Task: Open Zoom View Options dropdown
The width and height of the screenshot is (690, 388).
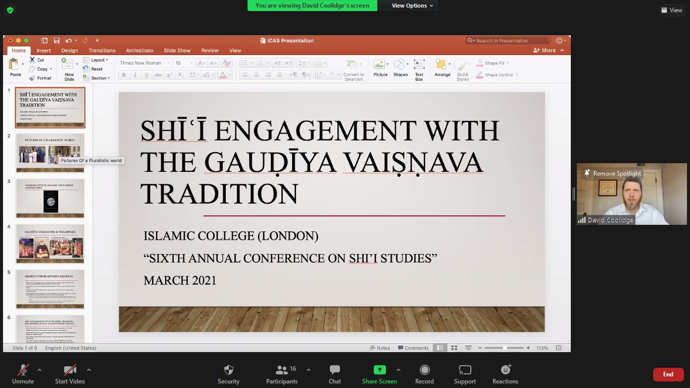Action: 412,6
